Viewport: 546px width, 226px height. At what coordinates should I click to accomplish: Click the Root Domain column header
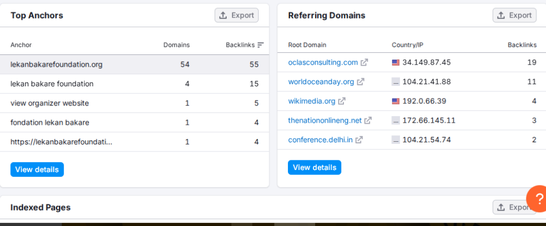307,45
